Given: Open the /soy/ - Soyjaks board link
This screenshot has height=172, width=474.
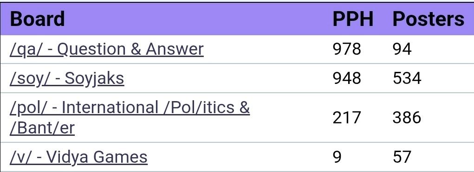Looking at the screenshot, I should [x=67, y=79].
